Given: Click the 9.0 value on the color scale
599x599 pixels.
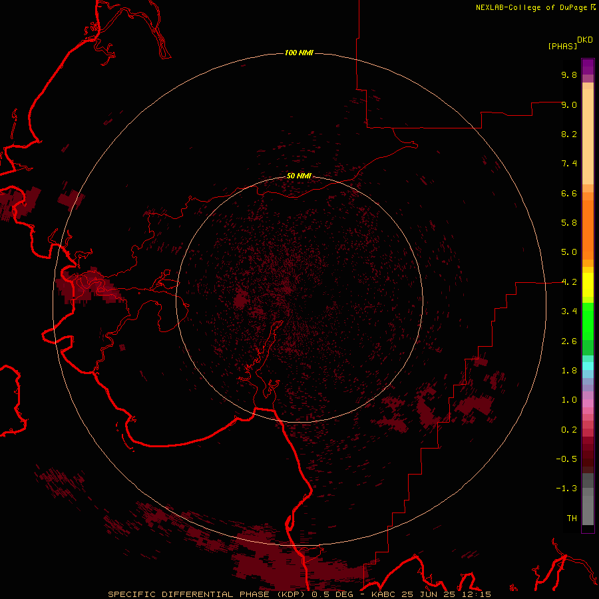Looking at the screenshot, I should click(x=569, y=104).
